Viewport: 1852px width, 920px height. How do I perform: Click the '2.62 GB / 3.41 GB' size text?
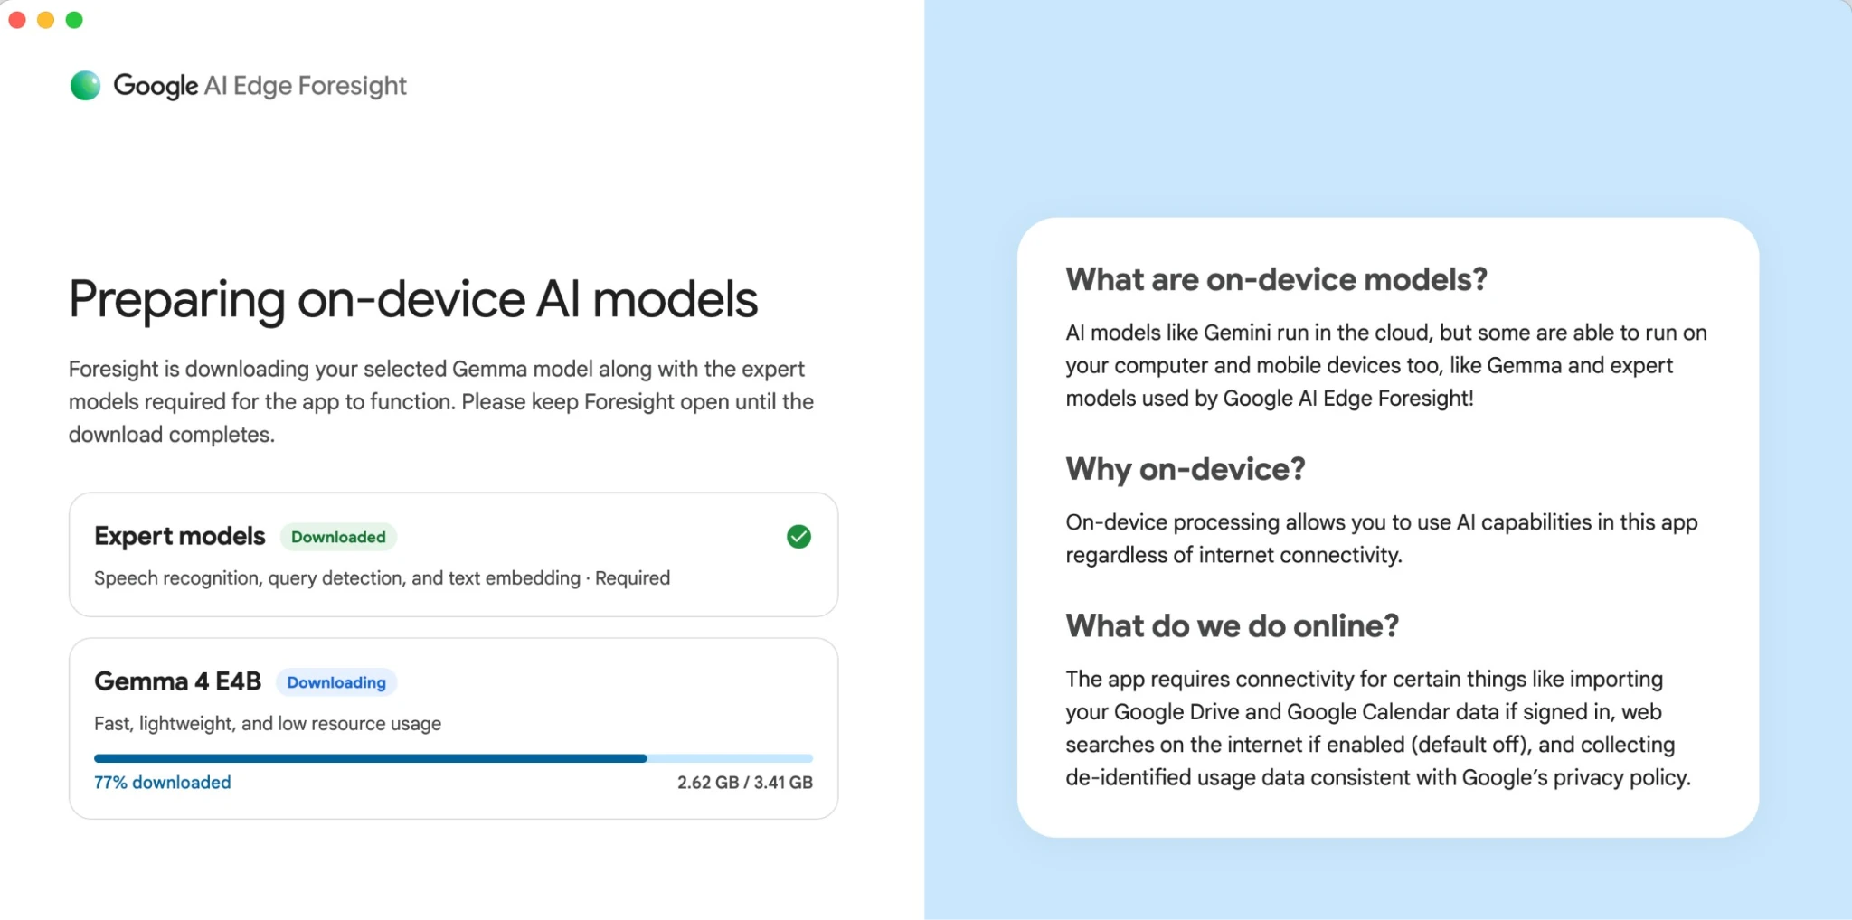[745, 783]
